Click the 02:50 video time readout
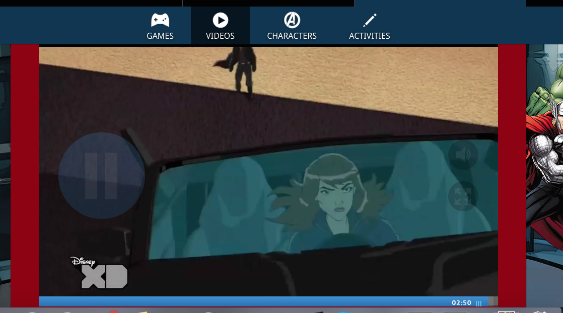Image resolution: width=563 pixels, height=313 pixels. point(461,302)
